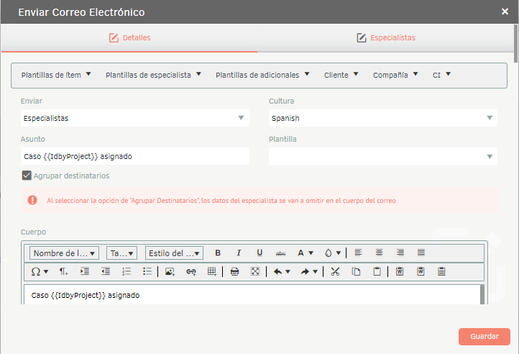Open the font color picker
The height and width of the screenshot is (354, 519).
click(306, 253)
